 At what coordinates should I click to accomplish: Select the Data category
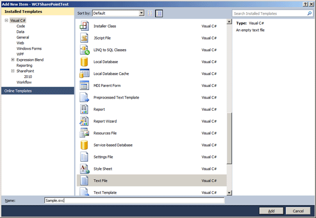(x=20, y=31)
